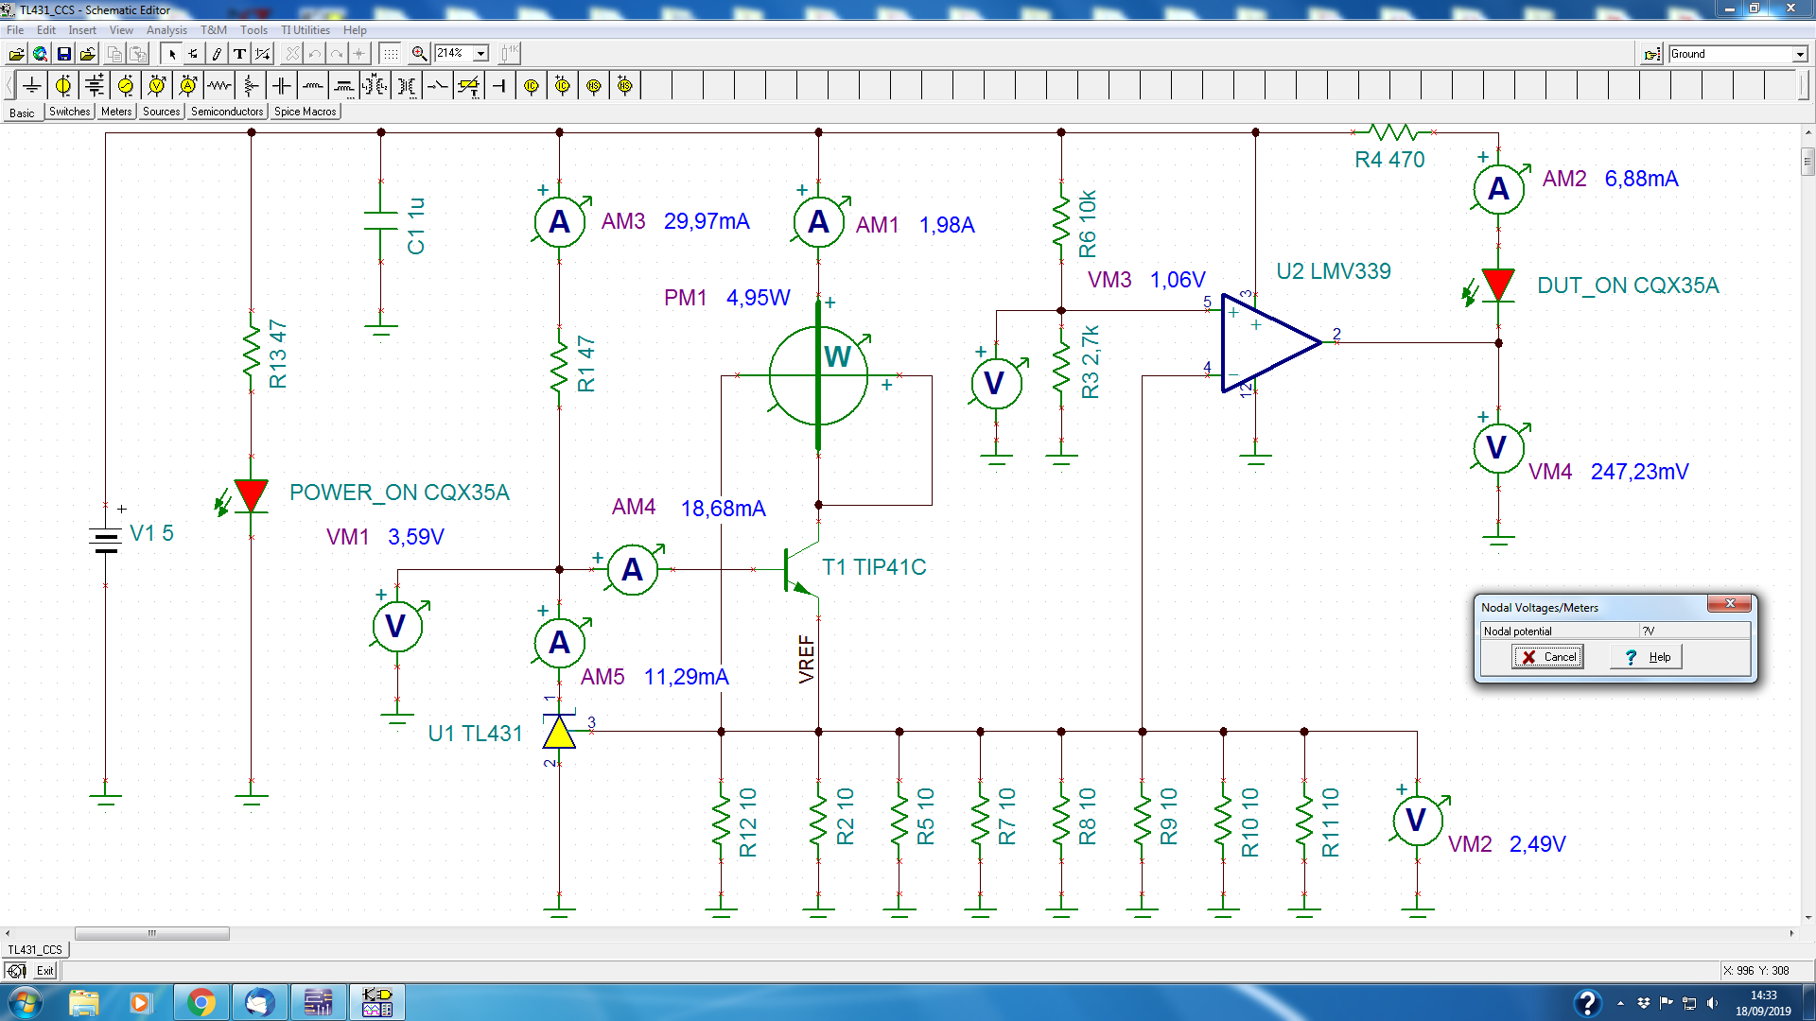The height and width of the screenshot is (1021, 1816).
Task: Click the T1 TIP41C transistor symbol
Action: coord(801,567)
